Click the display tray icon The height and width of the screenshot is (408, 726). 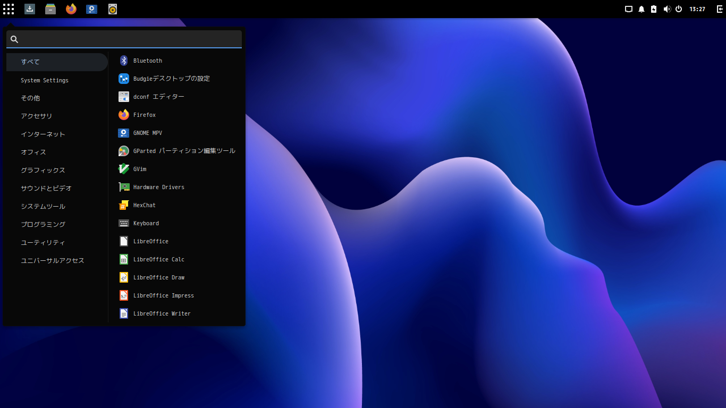[629, 9]
